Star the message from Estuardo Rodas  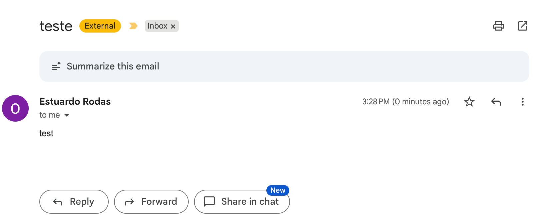pyautogui.click(x=469, y=102)
